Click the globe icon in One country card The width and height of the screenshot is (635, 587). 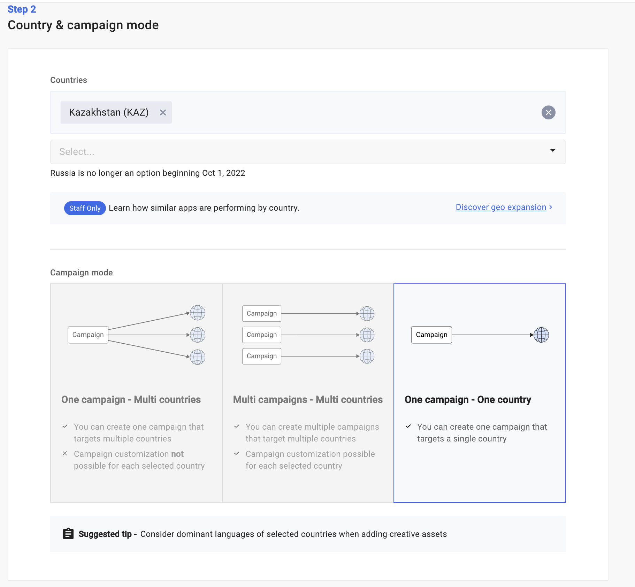(541, 335)
